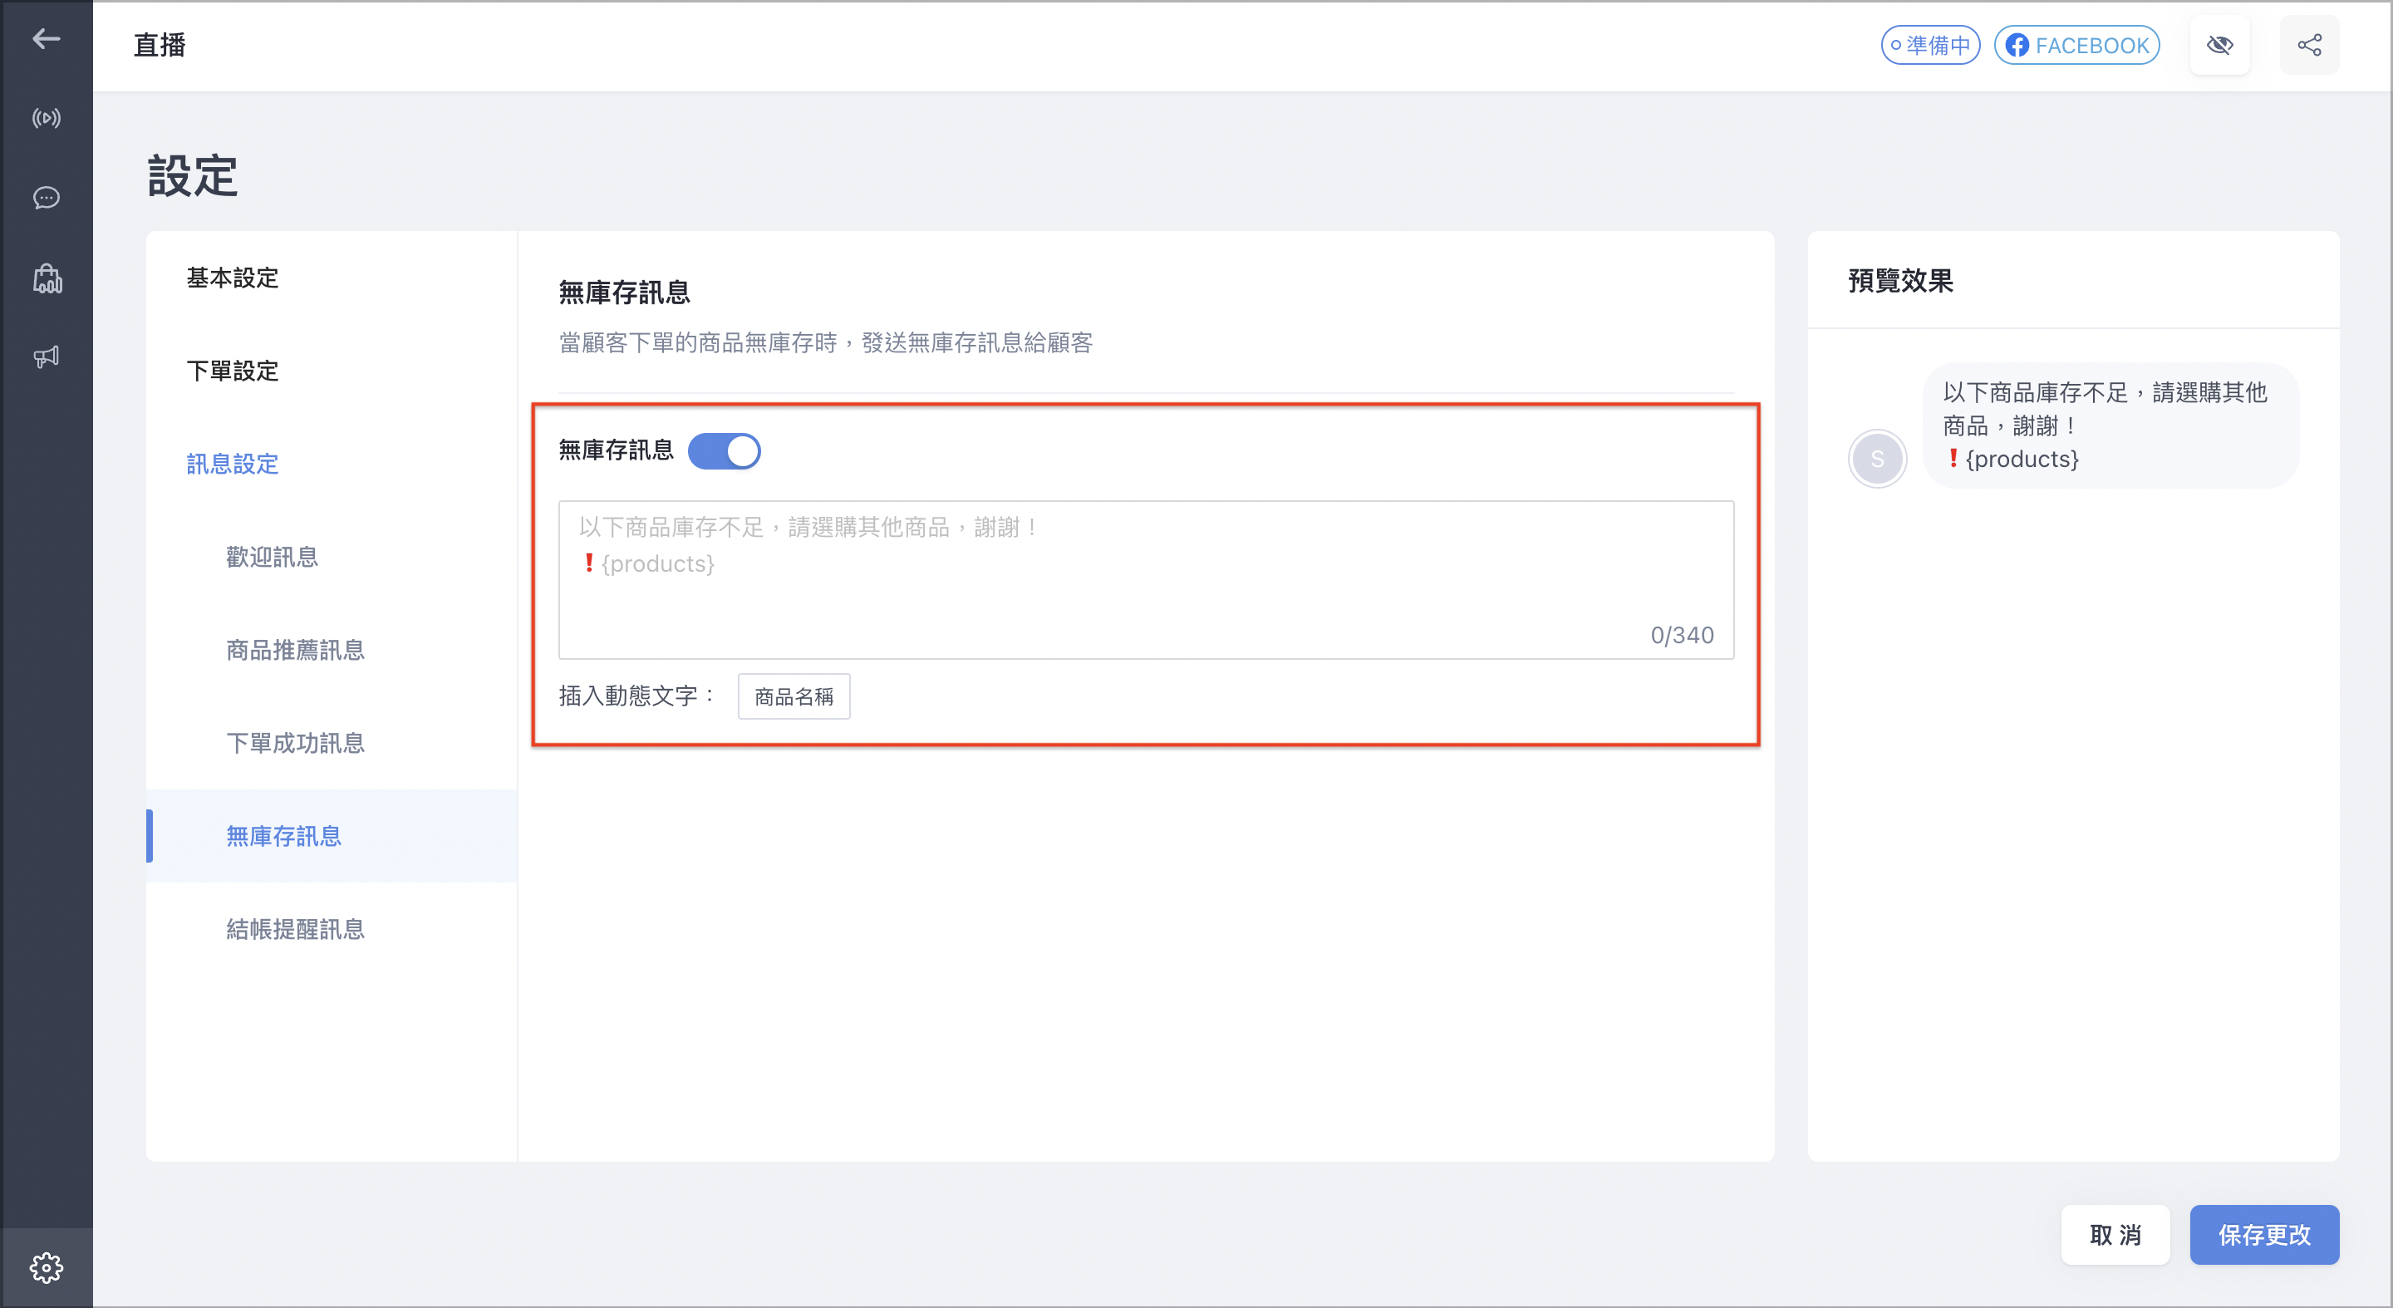
Task: Open the 商品推薦訊息 submenu item
Action: 296,649
